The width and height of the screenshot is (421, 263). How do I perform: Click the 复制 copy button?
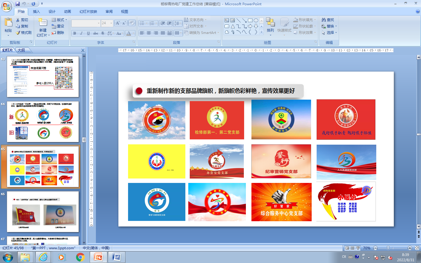[x=22, y=26]
